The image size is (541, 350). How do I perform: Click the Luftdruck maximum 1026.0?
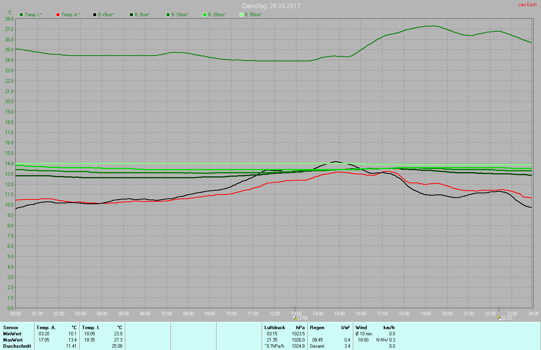pyautogui.click(x=298, y=340)
